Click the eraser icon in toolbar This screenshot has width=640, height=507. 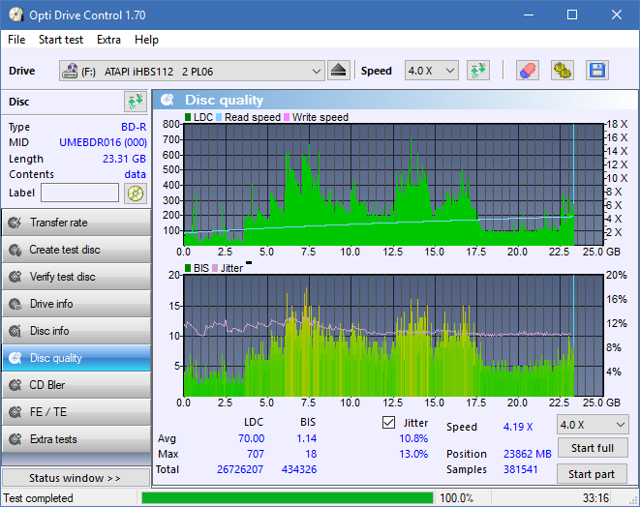528,71
